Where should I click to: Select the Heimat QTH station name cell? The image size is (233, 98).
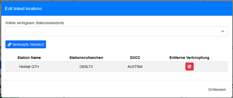[29, 67]
